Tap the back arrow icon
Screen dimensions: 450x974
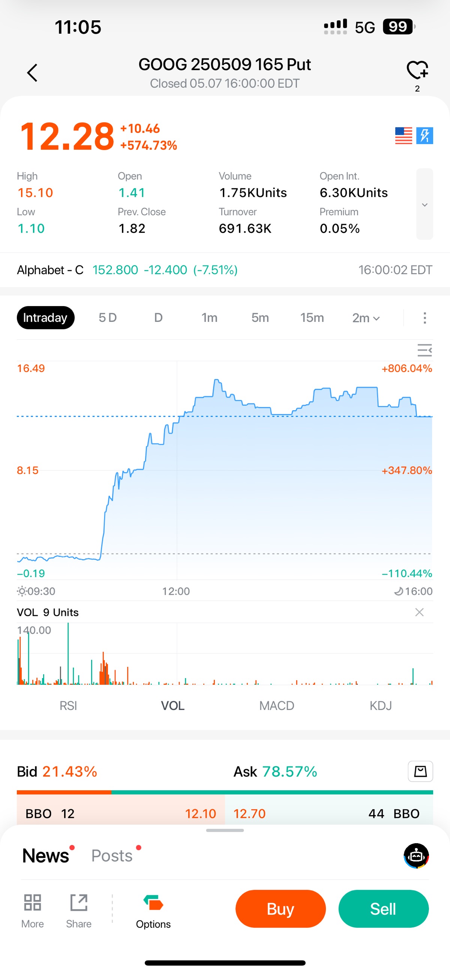[33, 73]
